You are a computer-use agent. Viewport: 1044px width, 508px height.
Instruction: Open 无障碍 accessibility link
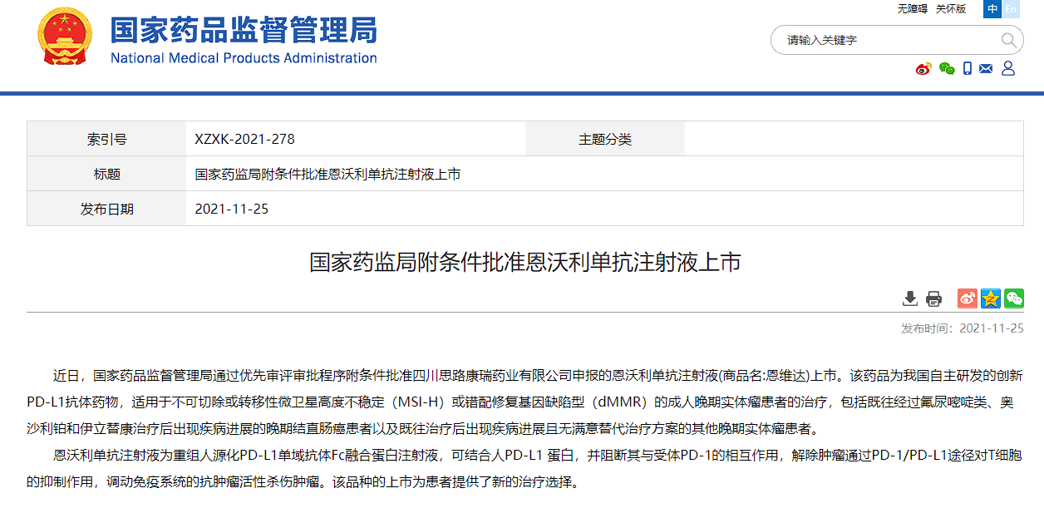[x=912, y=9]
